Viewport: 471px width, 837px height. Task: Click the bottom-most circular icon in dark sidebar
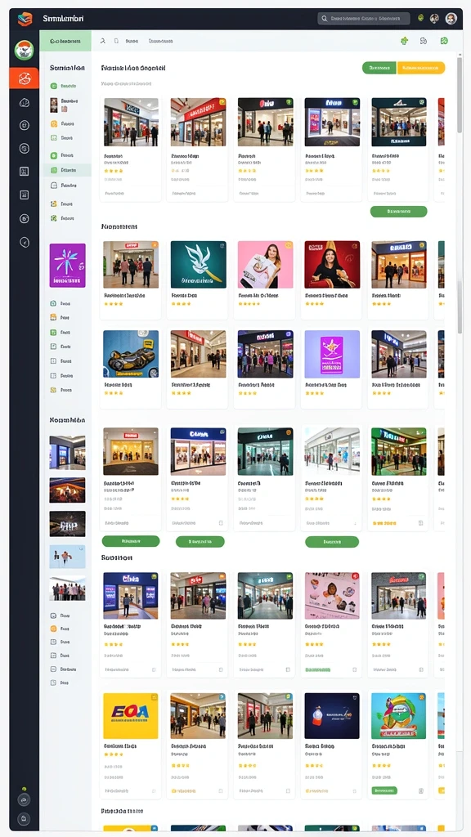click(24, 818)
